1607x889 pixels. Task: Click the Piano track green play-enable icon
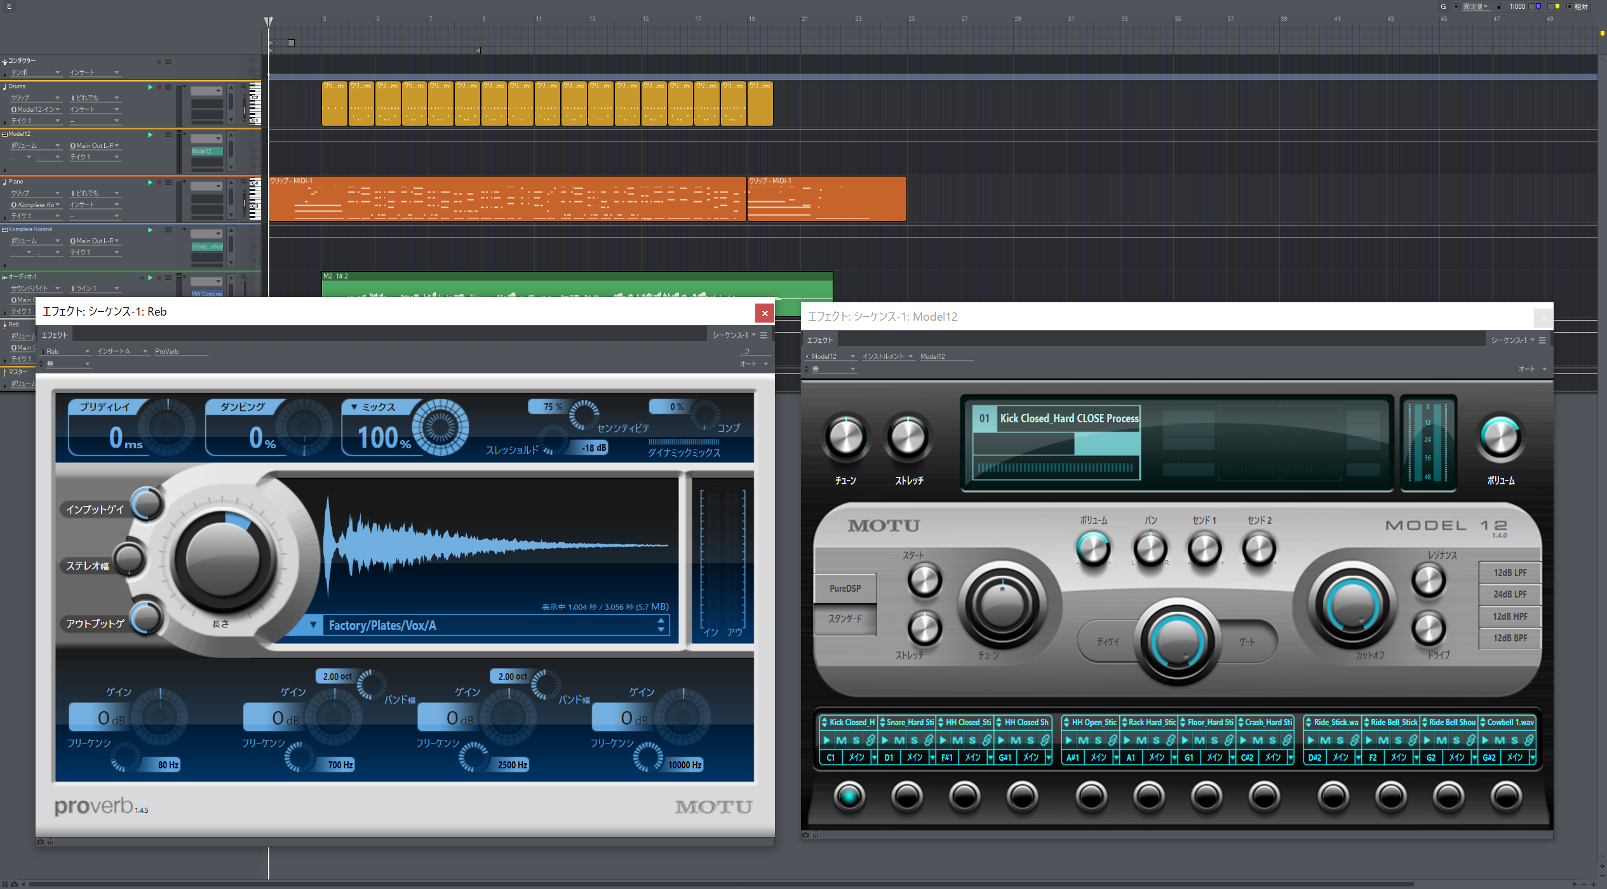point(150,182)
